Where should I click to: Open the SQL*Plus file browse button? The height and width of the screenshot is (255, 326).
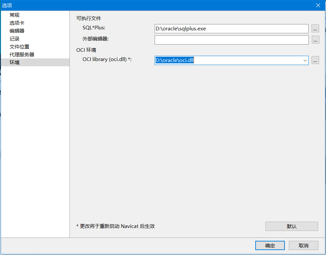click(315, 29)
